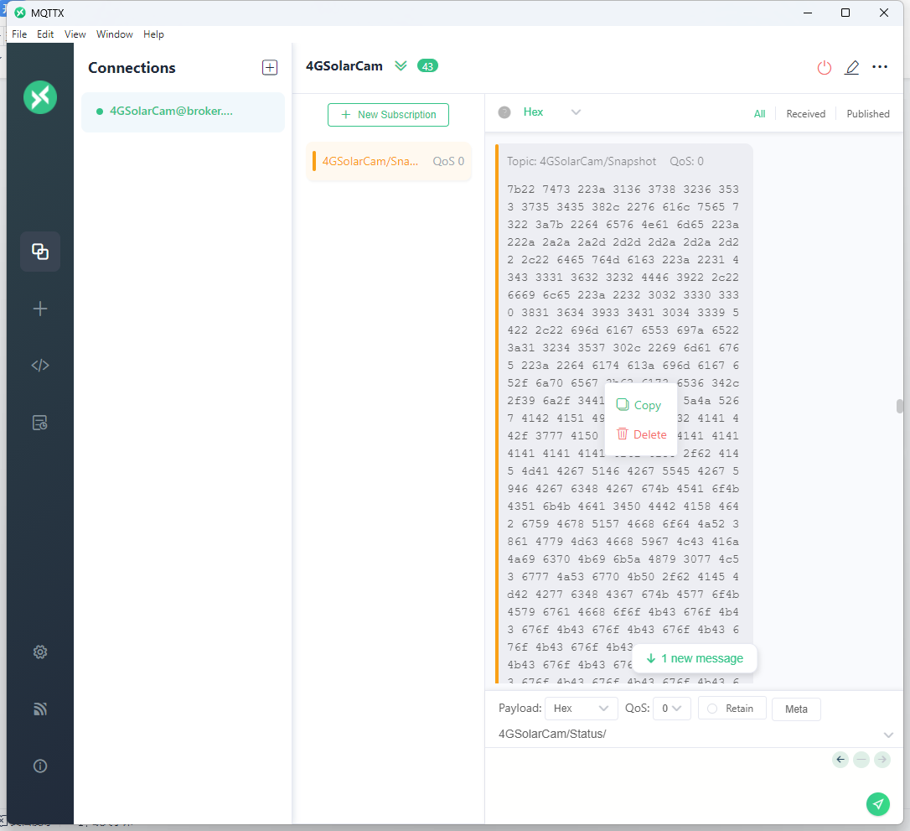Select the 4GSolarCam@broker connection

[183, 112]
